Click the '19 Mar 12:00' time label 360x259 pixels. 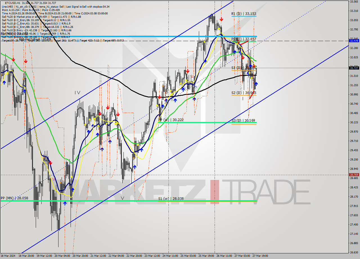click(44, 256)
